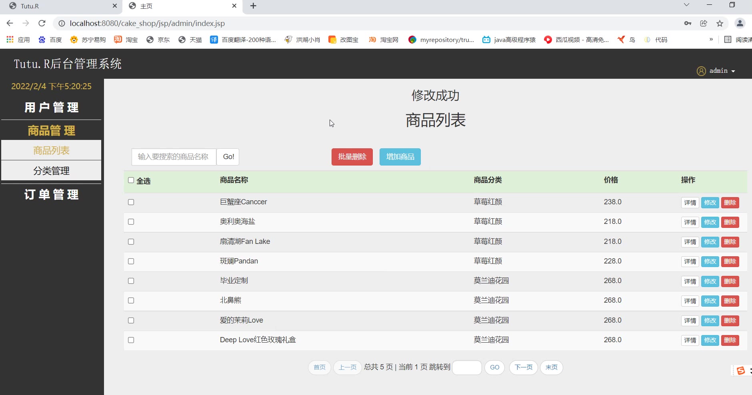Switch to the Tutu.R browser tab

click(x=60, y=6)
